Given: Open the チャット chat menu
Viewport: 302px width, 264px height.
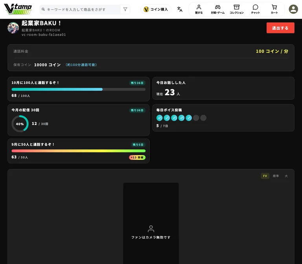Looking at the screenshot, I should 255,9.
